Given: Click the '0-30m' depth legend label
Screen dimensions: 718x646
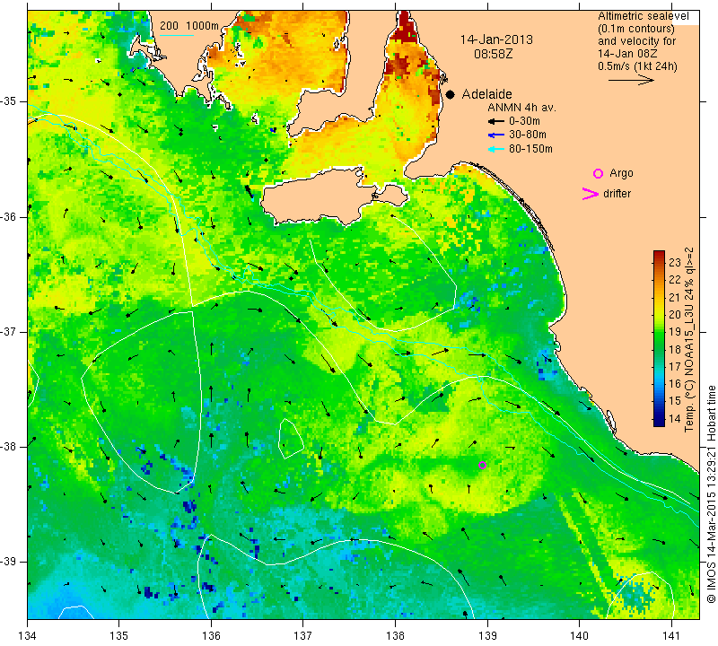Looking at the screenshot, I should (x=524, y=121).
